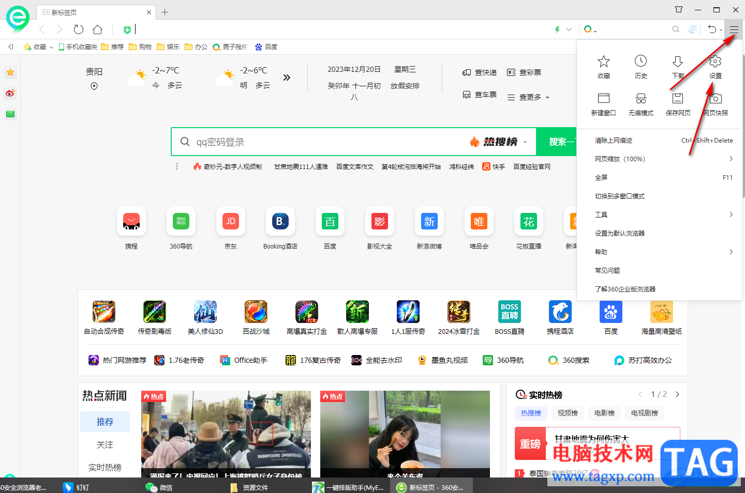745x493 pixels.
Task: Open a 新建窗口 new window
Action: [604, 104]
